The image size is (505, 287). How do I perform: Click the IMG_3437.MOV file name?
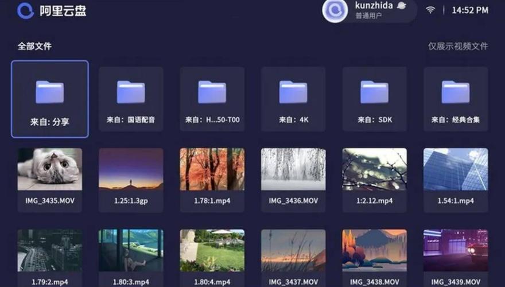(x=293, y=282)
